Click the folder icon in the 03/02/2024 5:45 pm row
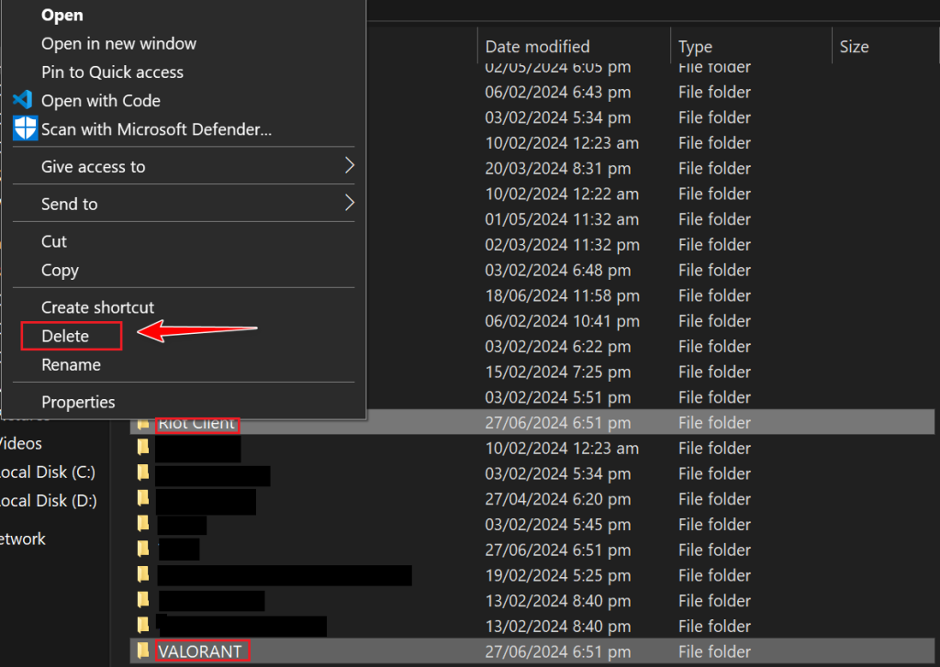 point(142,524)
